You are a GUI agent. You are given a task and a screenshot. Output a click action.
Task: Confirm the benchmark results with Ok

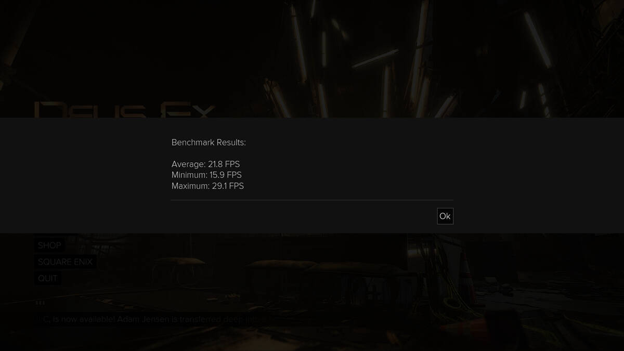point(445,216)
